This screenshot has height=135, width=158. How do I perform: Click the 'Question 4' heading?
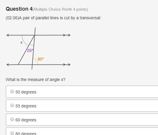pyautogui.click(x=19, y=9)
